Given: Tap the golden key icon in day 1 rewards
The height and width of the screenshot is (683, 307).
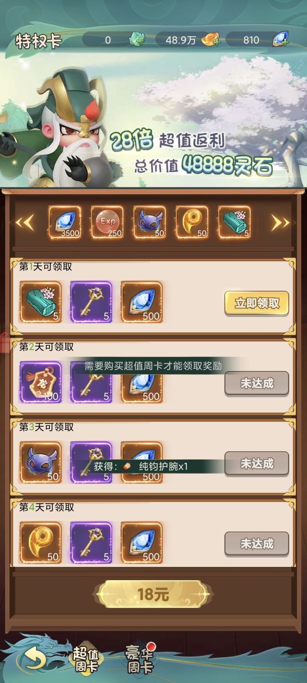Looking at the screenshot, I should [91, 302].
